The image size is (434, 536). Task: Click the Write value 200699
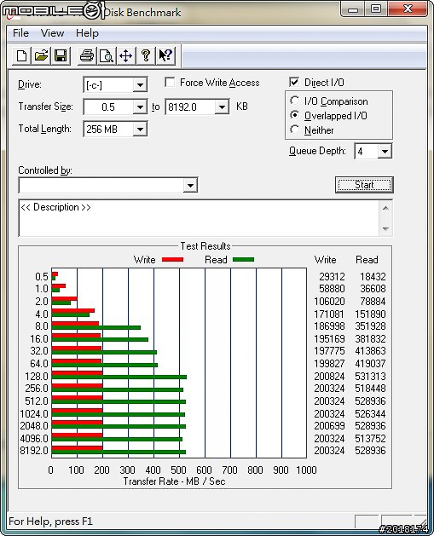point(329,426)
